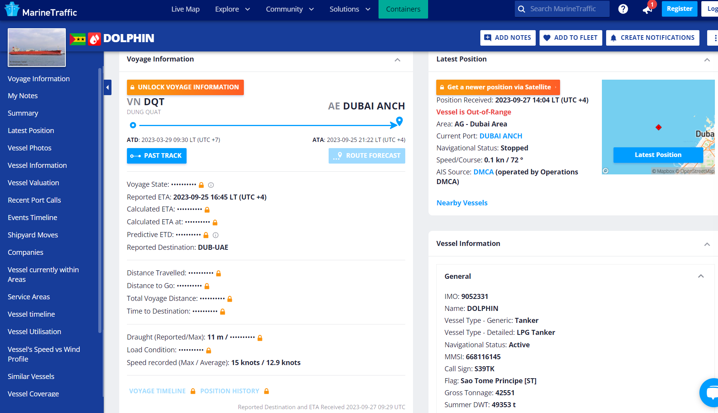Click the red tanker type icon
Image resolution: width=718 pixels, height=413 pixels.
94,39
